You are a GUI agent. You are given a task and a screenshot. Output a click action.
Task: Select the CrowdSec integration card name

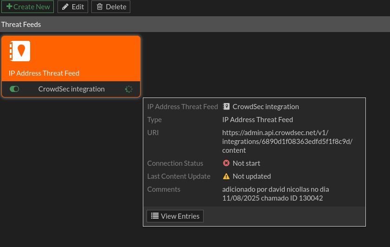click(x=71, y=89)
